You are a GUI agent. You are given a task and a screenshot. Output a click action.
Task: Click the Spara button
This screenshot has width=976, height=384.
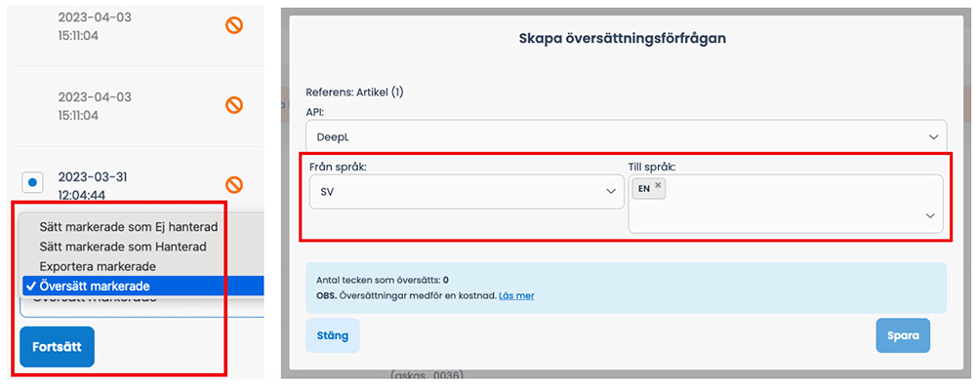click(x=903, y=335)
